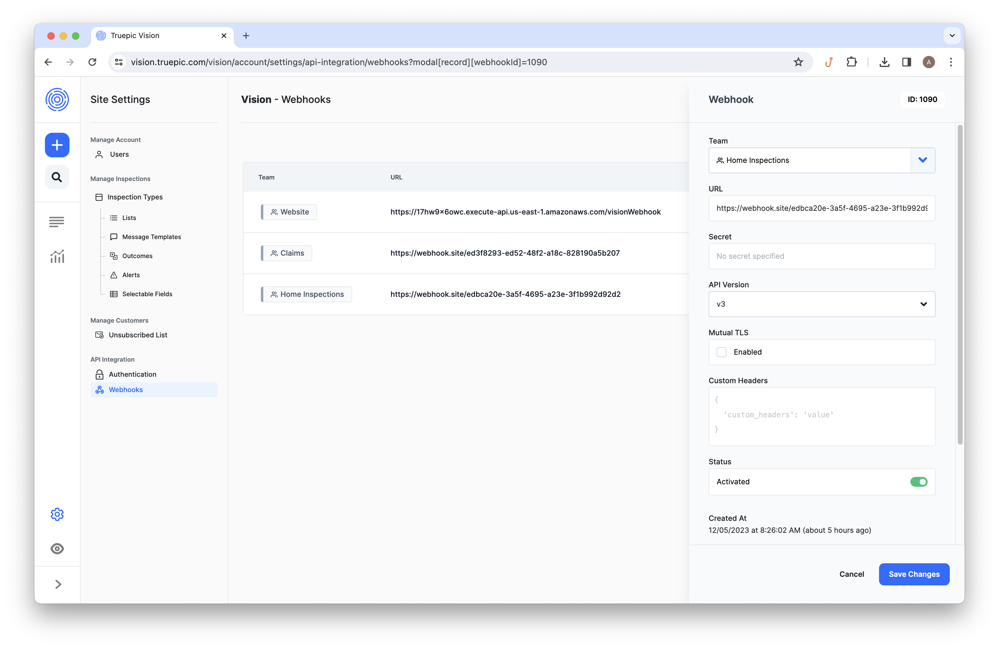The height and width of the screenshot is (649, 999).
Task: Click the browser forward arrow
Action: click(x=70, y=62)
